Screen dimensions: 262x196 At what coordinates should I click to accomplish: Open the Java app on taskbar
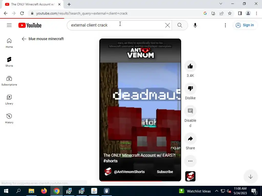pyautogui.click(x=94, y=191)
